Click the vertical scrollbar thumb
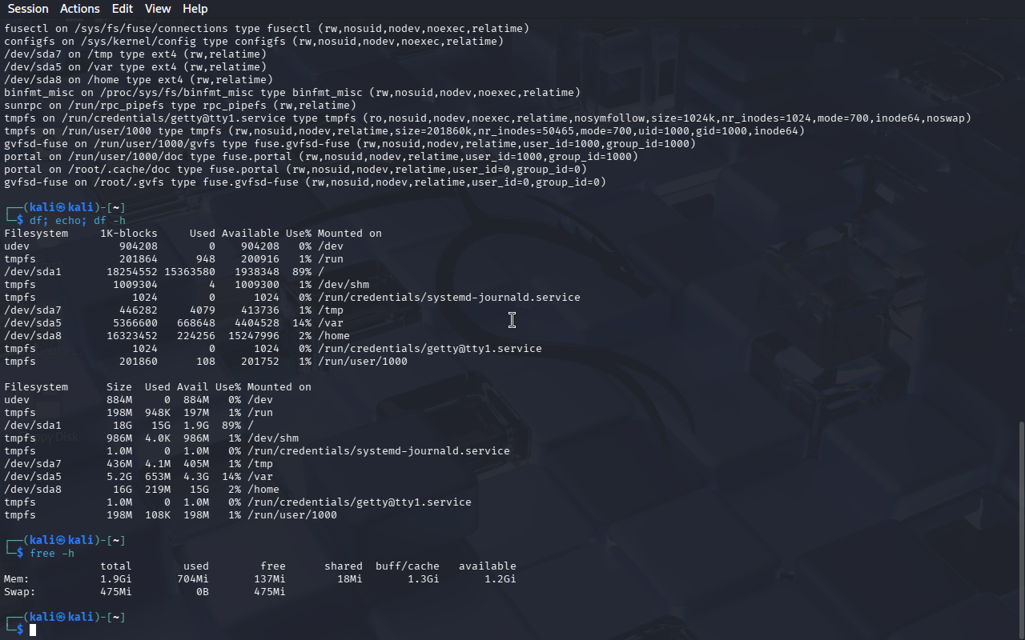This screenshot has width=1025, height=640. [1020, 528]
